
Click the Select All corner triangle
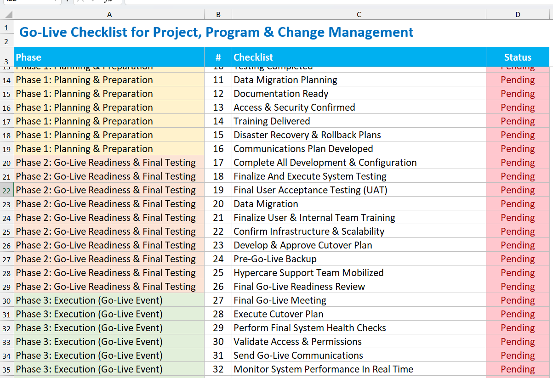[x=7, y=15]
